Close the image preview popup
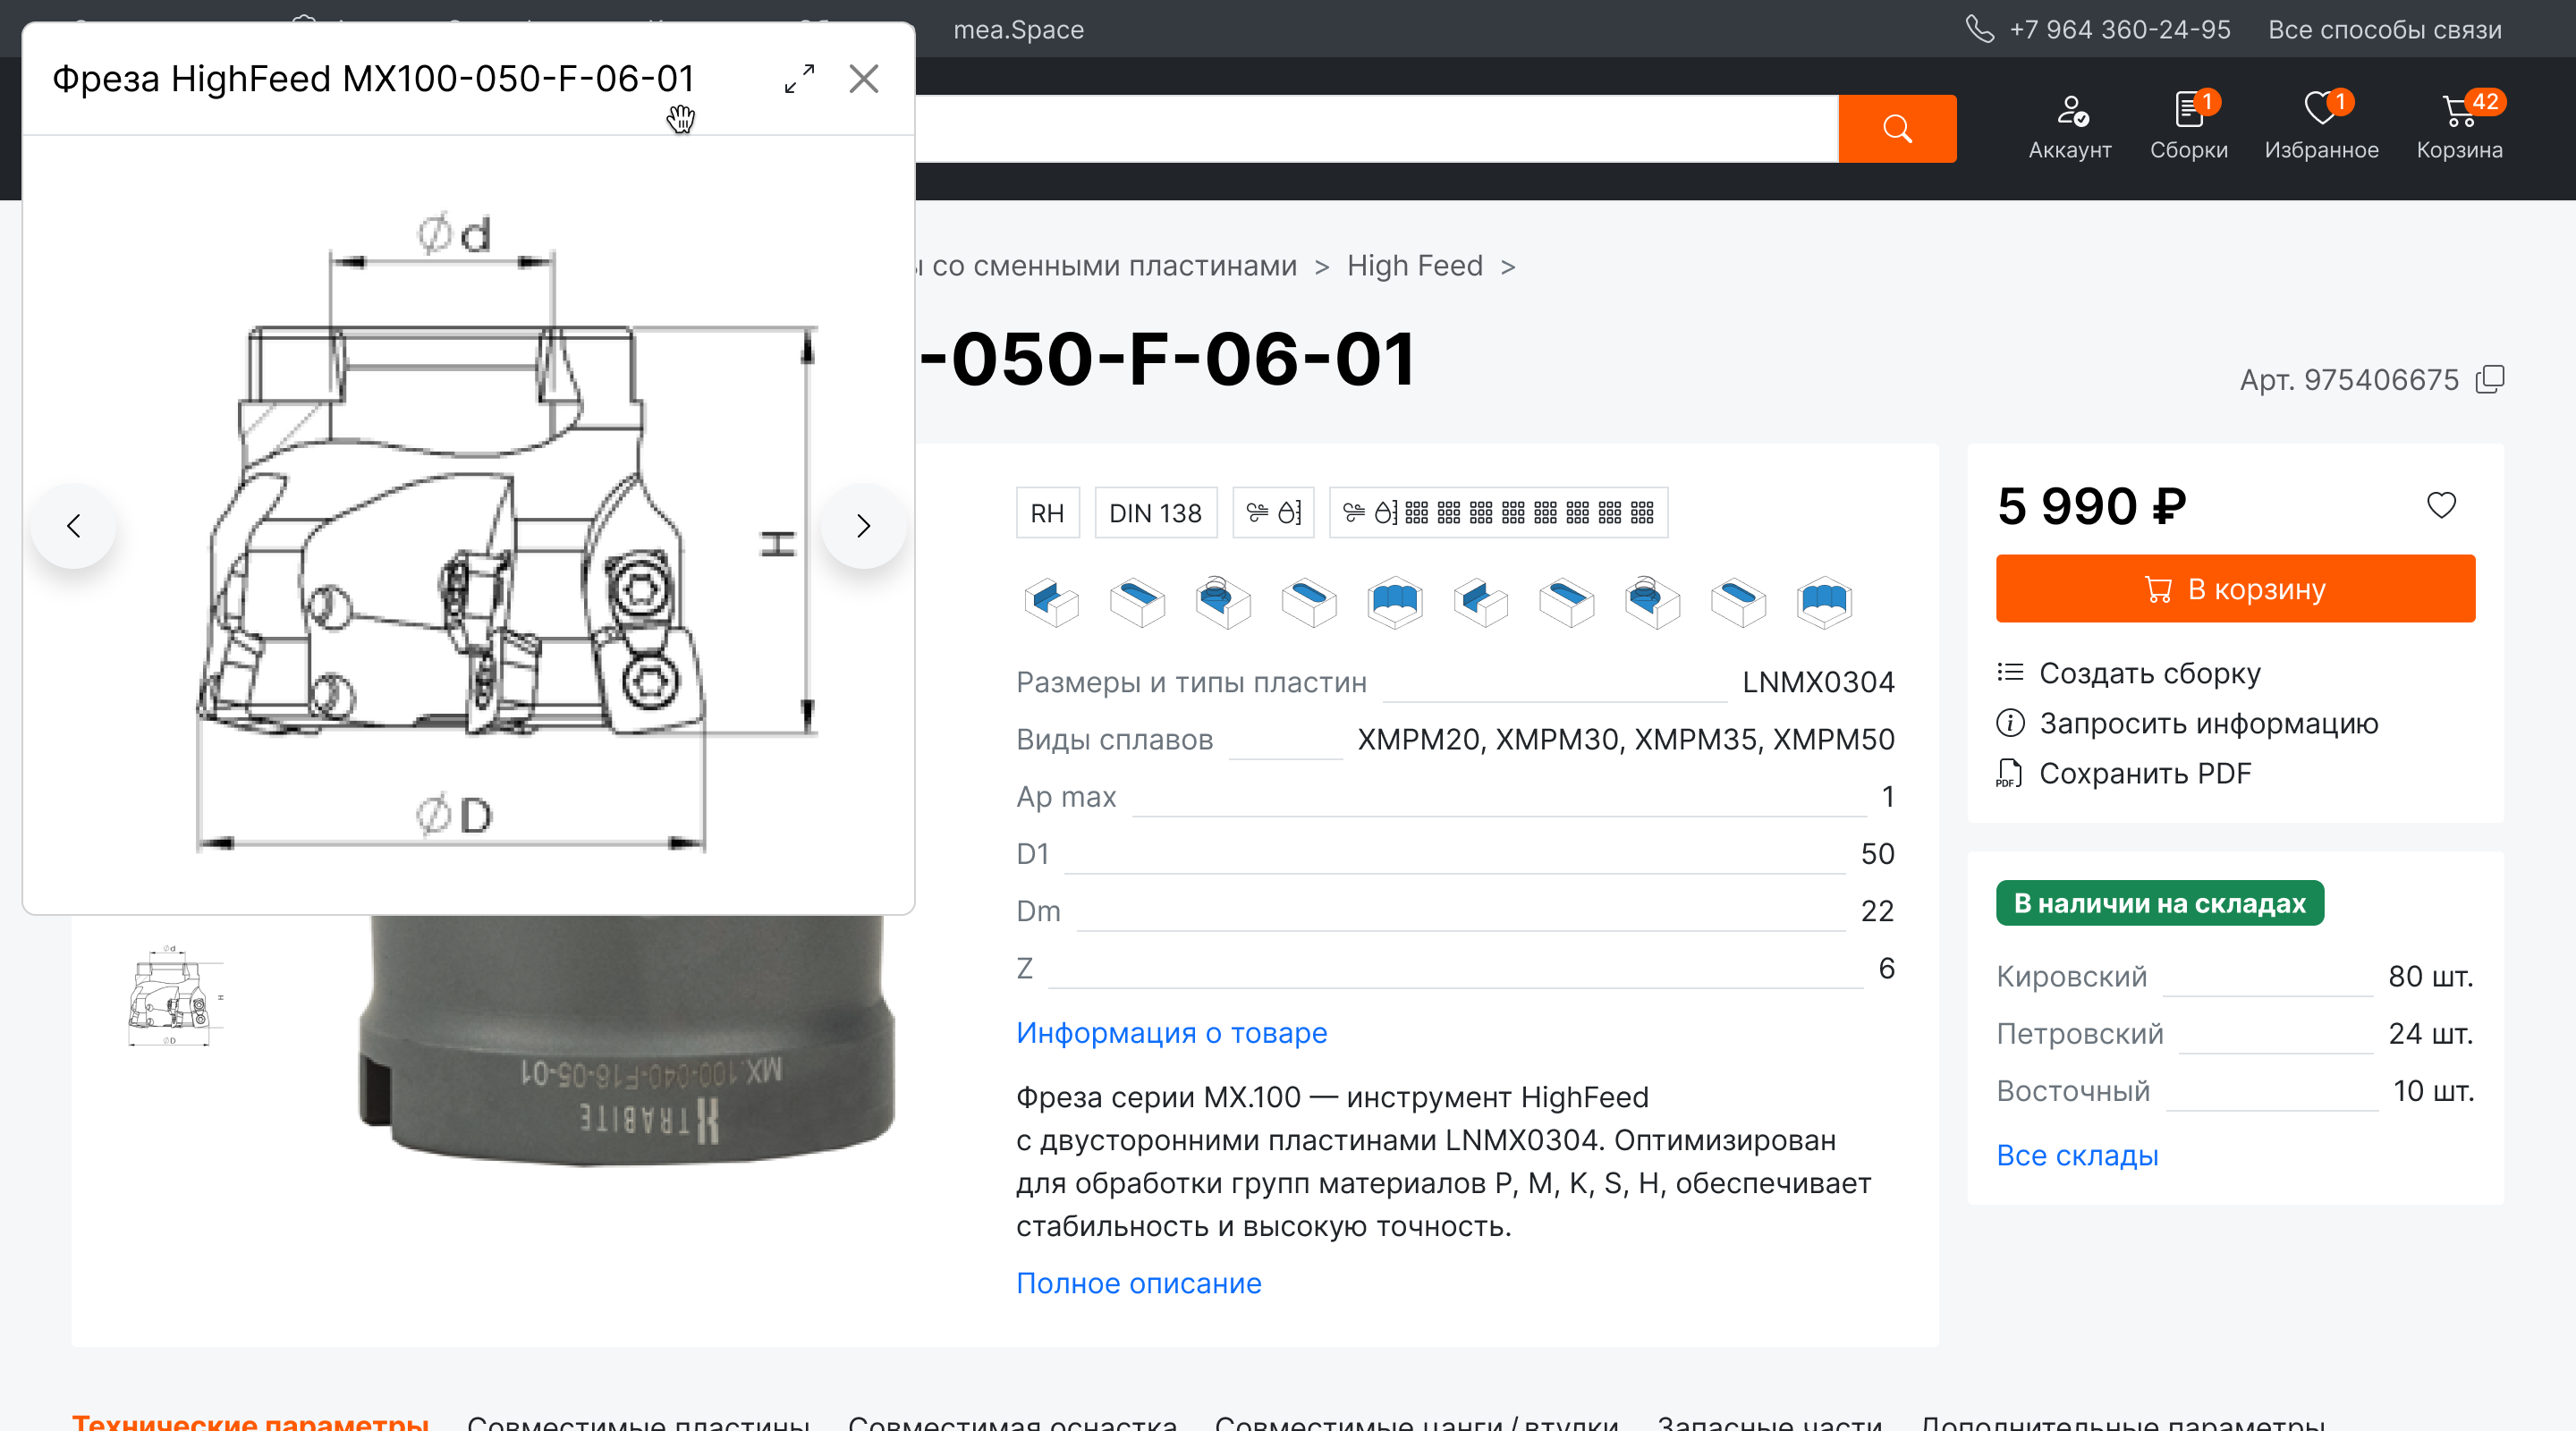The height and width of the screenshot is (1431, 2576). [x=863, y=79]
